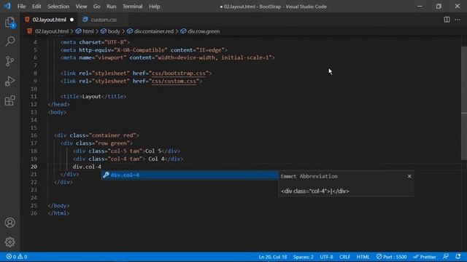Click the feedback icon in status bar

tap(446, 256)
